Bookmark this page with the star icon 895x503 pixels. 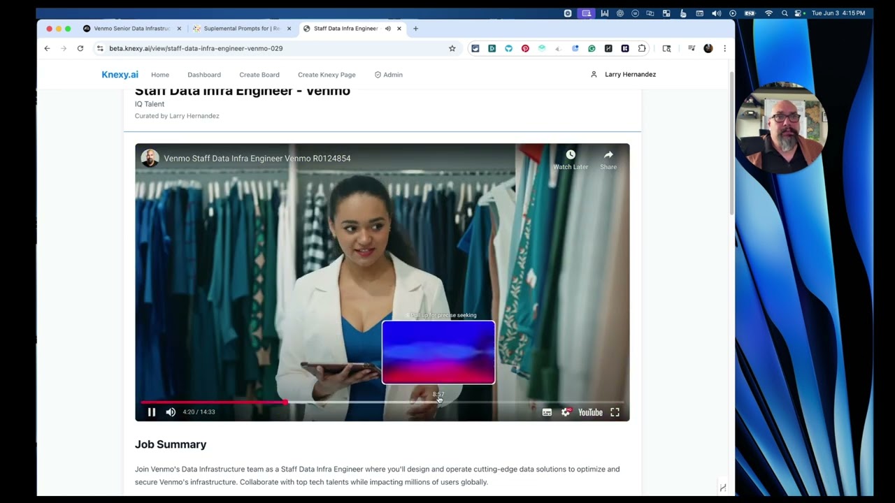pos(452,48)
